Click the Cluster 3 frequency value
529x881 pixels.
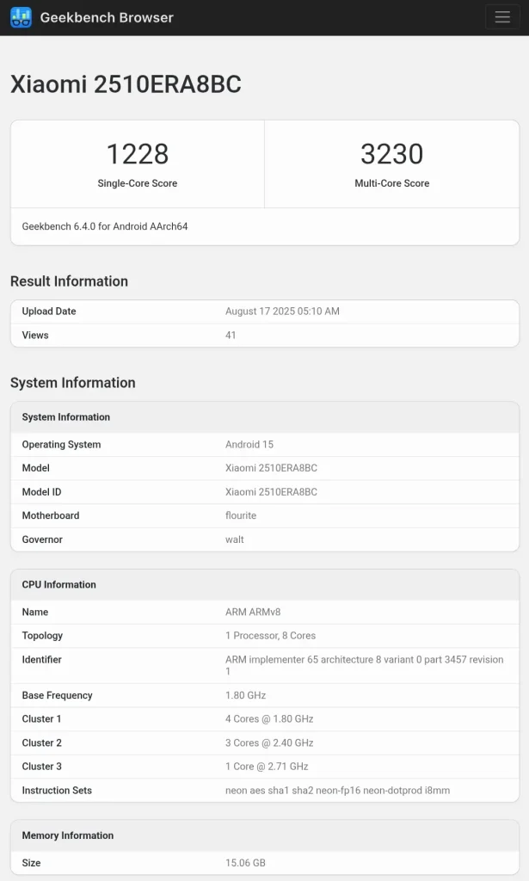click(x=267, y=767)
